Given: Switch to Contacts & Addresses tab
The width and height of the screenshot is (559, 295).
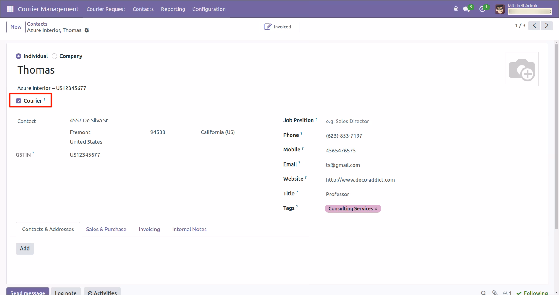Looking at the screenshot, I should pyautogui.click(x=48, y=229).
